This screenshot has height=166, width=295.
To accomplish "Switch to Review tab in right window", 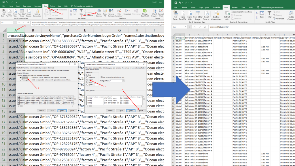I will (x=235, y=7).
